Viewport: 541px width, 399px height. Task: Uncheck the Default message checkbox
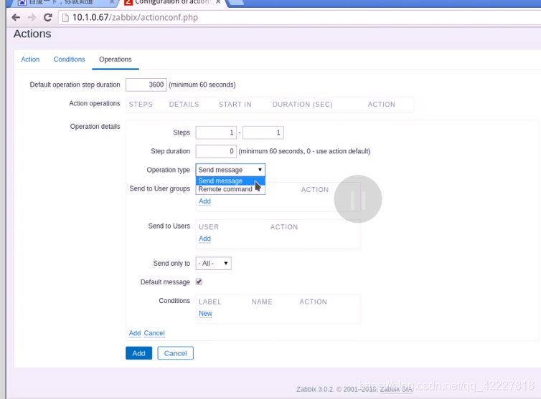(x=199, y=282)
